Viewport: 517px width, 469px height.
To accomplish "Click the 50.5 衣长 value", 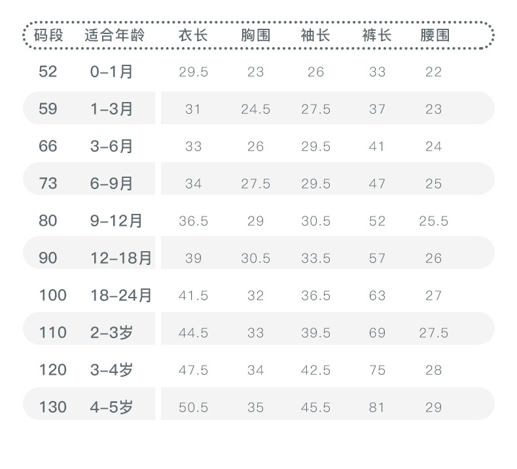I will pos(193,408).
